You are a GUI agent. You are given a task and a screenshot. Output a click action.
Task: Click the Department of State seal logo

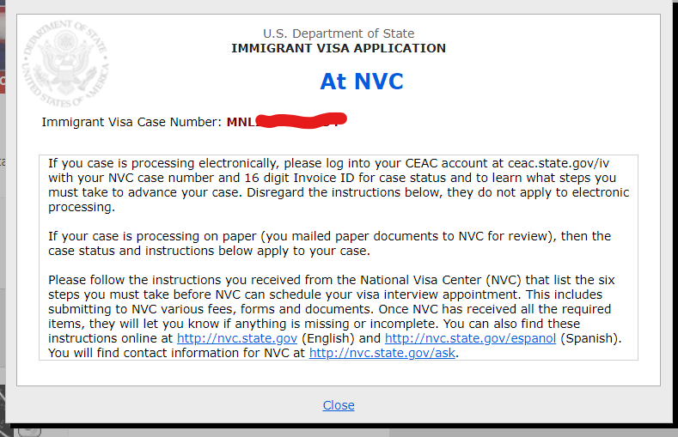point(65,63)
